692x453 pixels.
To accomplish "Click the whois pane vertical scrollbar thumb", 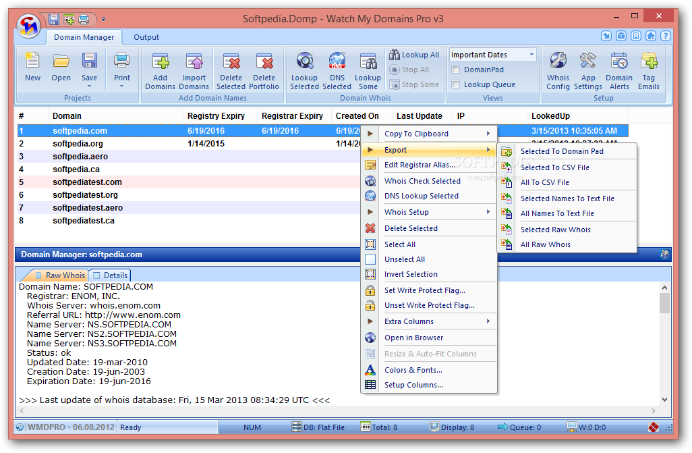I will pos(664,303).
